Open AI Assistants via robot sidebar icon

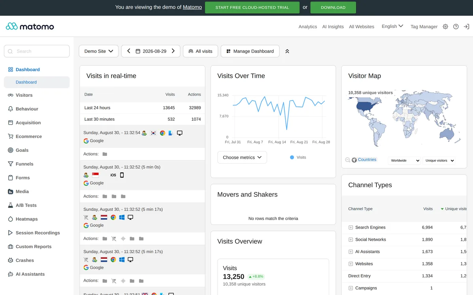tap(11, 274)
